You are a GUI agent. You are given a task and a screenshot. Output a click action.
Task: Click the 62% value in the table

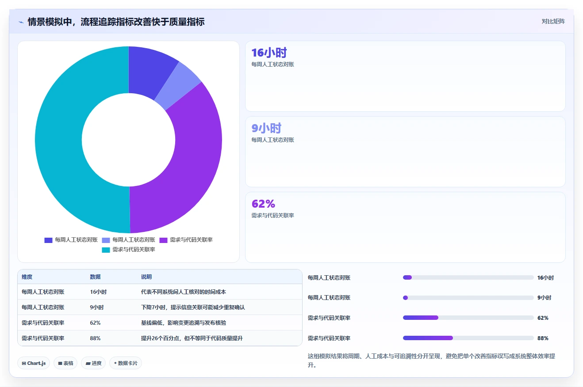pos(95,322)
